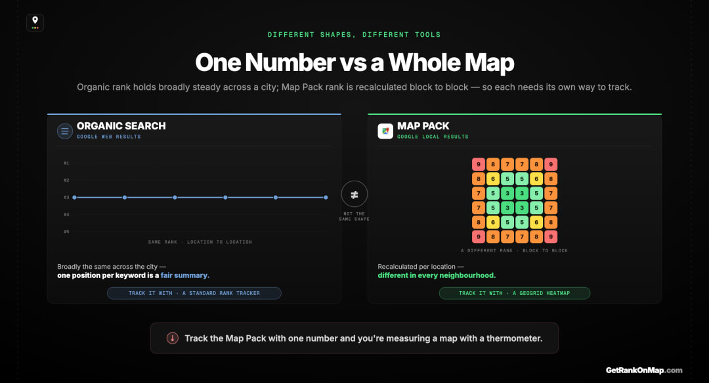Click the 'fair summary.' highlighted text
The width and height of the screenshot is (709, 383).
tap(185, 275)
